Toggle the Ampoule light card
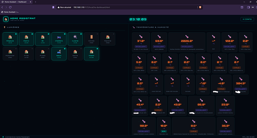The height and width of the screenshot is (138, 257). 10,39
